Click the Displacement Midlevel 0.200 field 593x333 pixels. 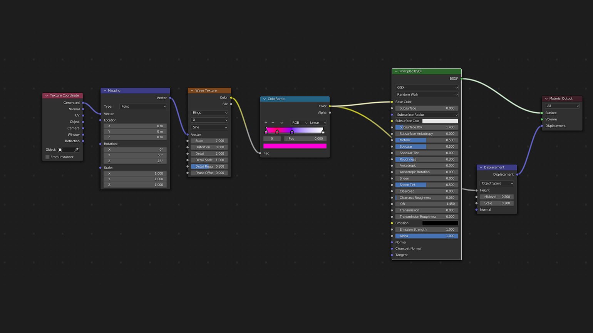(x=497, y=196)
